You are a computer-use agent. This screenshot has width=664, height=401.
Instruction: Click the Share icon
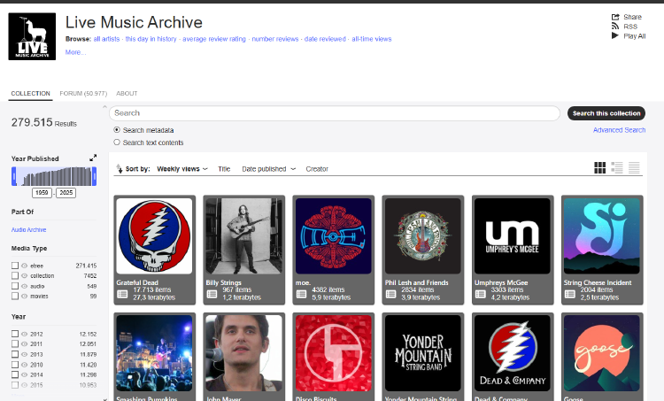click(615, 17)
